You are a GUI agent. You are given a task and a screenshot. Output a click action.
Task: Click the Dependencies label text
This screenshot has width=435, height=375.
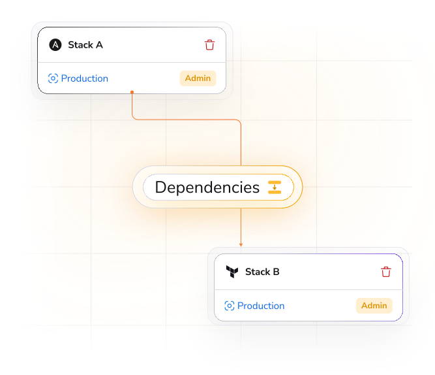[x=207, y=187]
